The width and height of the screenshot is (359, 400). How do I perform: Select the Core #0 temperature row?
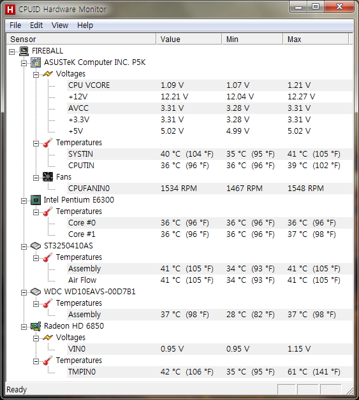210,223
